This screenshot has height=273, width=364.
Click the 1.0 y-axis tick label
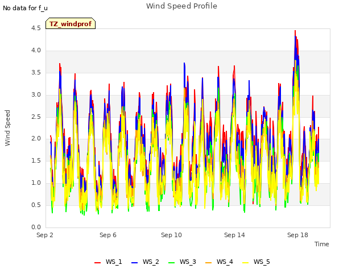coord(36,183)
